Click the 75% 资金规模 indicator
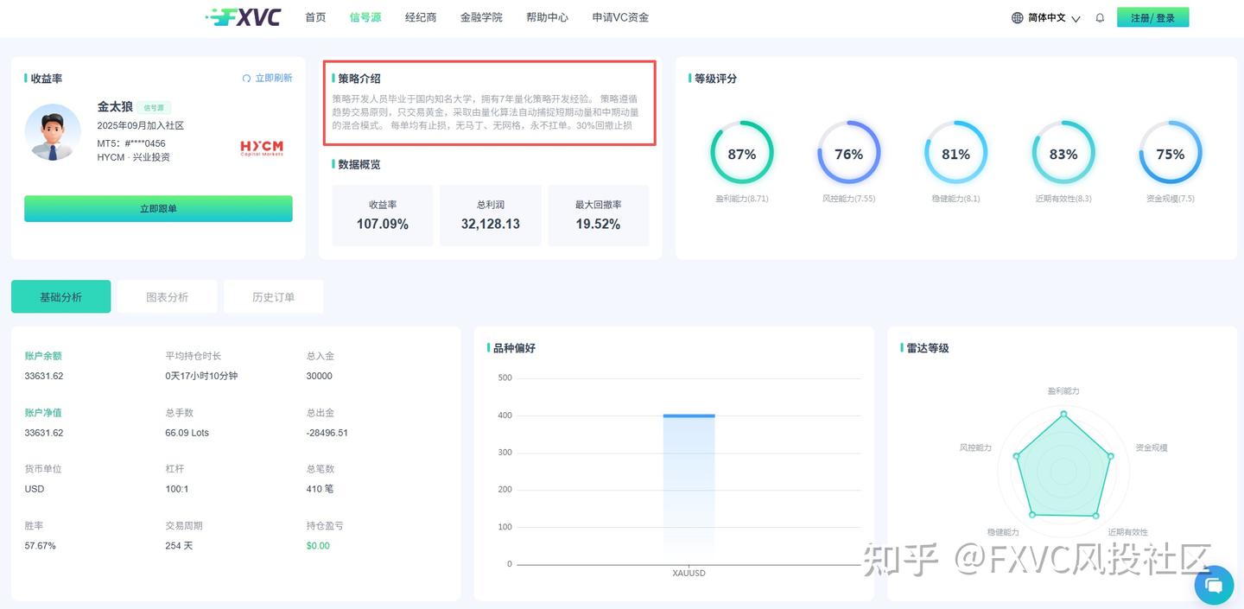 pyautogui.click(x=1170, y=154)
